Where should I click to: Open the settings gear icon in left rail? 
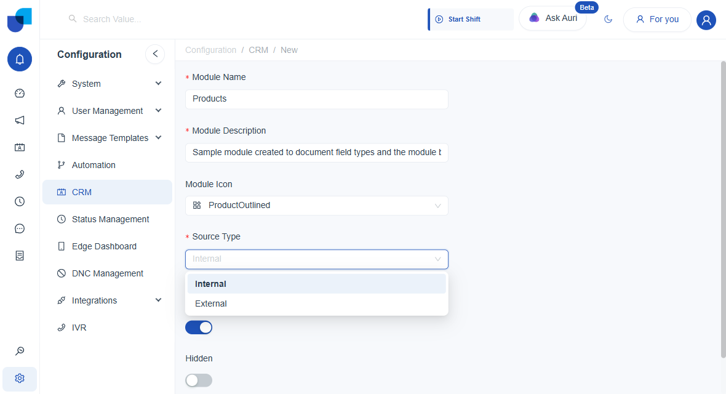point(20,378)
